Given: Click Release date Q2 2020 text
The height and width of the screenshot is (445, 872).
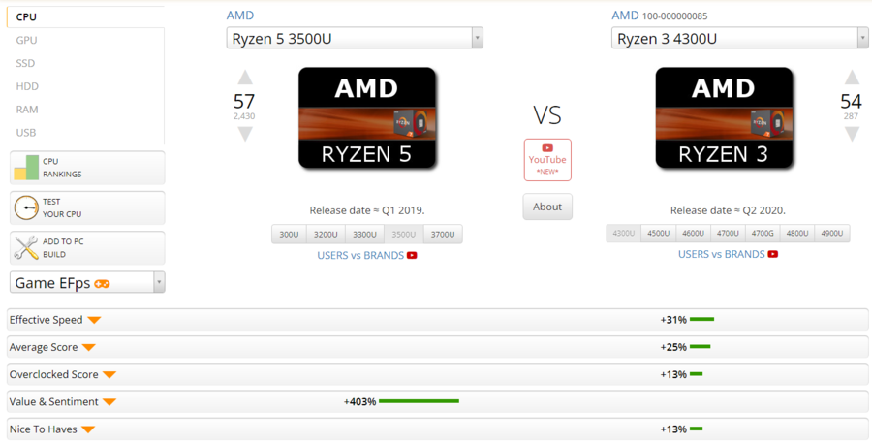Looking at the screenshot, I should pos(728,210).
